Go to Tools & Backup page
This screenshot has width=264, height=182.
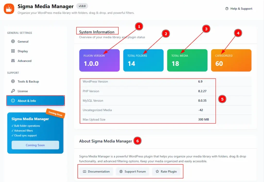(28, 81)
